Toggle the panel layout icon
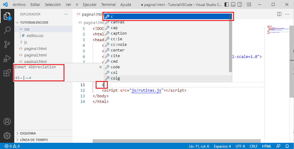This screenshot has width=294, height=149. (233, 4)
